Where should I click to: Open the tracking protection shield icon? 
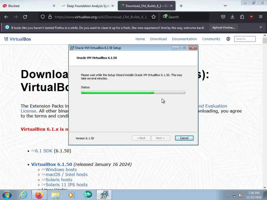[x=43, y=17]
